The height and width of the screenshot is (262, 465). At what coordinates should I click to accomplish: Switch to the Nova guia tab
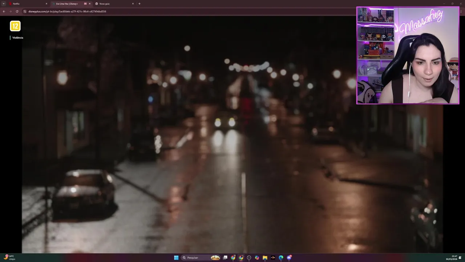114,4
